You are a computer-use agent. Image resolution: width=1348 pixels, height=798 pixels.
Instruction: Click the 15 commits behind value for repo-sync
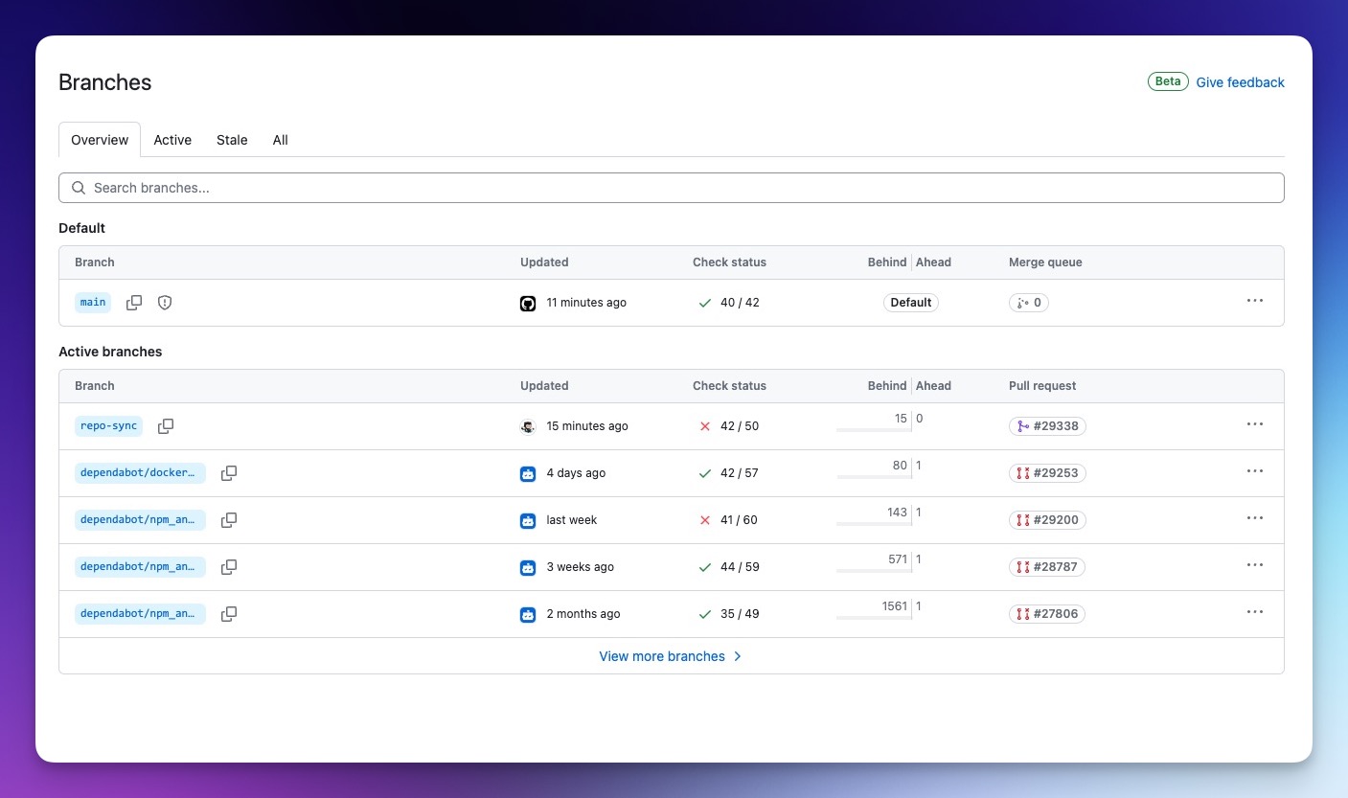point(901,419)
